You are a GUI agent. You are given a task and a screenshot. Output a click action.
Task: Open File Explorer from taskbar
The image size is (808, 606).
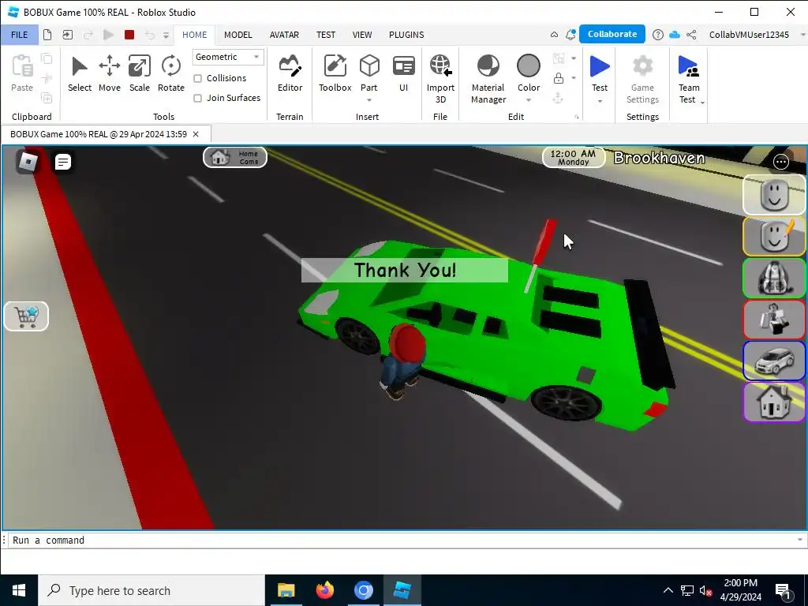(x=286, y=590)
